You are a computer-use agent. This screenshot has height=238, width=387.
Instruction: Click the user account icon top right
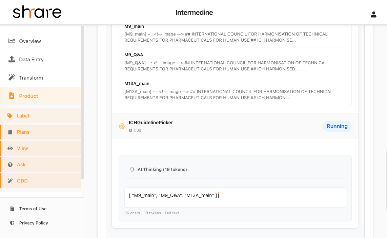tap(374, 15)
